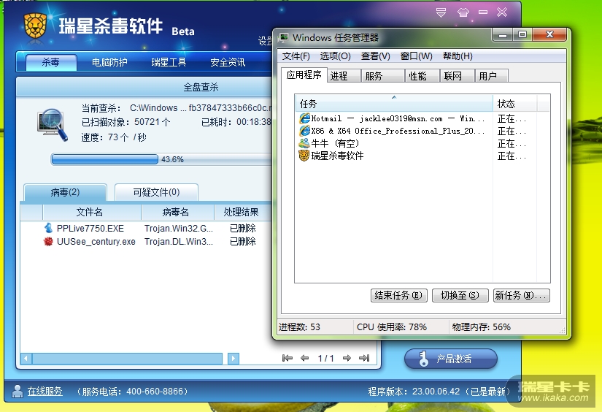Click the 全盘查杀 header bar
602x412 pixels.
144,87
